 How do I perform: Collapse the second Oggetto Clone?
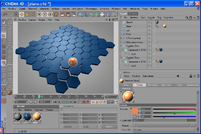coord(121,58)
